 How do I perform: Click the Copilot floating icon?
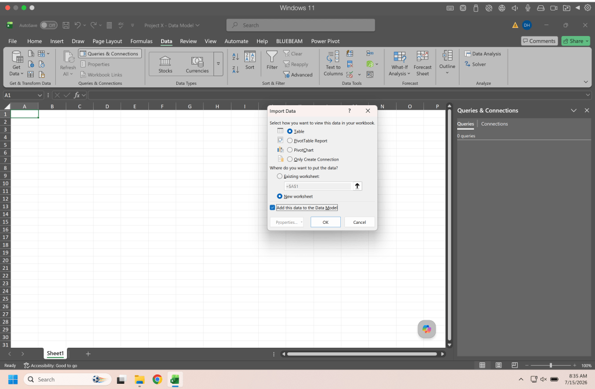click(x=426, y=329)
